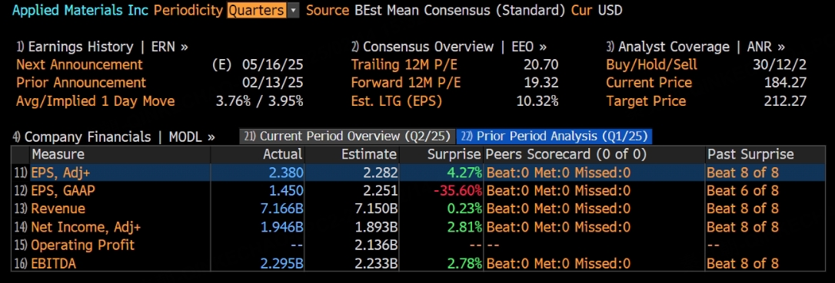Click the USD currency field
Screen dimensions: 835x283
(x=610, y=10)
